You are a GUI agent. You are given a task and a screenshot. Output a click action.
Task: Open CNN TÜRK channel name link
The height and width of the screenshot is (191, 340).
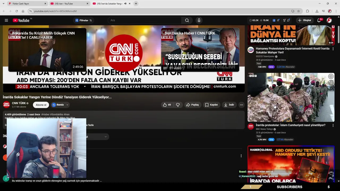coord(19,103)
